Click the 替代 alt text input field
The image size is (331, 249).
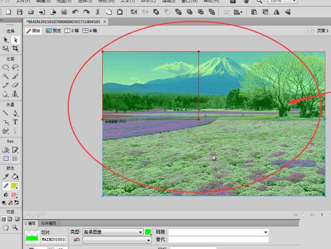[x=218, y=240]
